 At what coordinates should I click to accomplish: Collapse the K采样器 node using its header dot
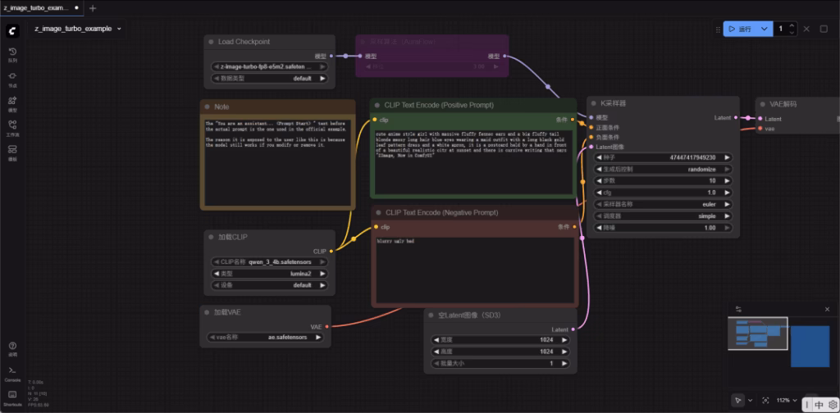click(x=594, y=104)
